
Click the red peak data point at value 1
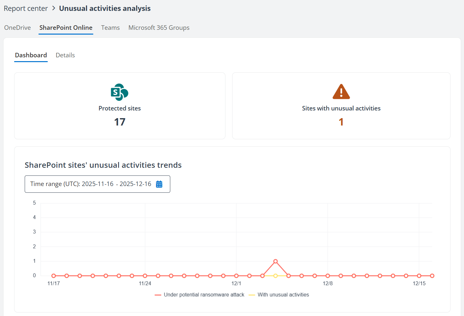pos(275,261)
